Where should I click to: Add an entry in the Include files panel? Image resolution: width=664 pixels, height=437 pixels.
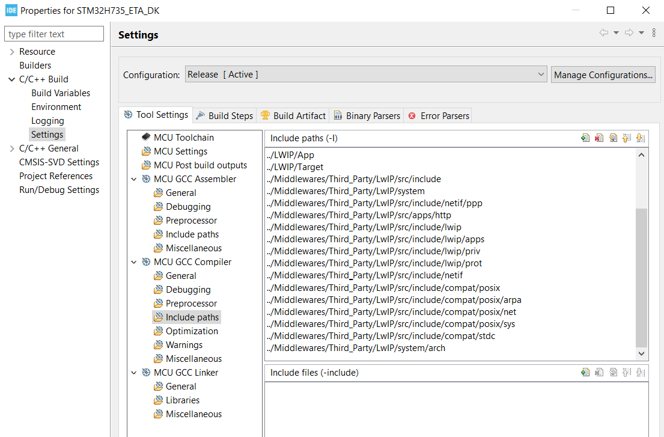tap(585, 372)
